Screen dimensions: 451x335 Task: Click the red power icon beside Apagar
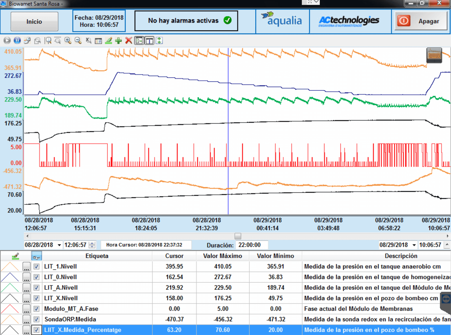(404, 21)
